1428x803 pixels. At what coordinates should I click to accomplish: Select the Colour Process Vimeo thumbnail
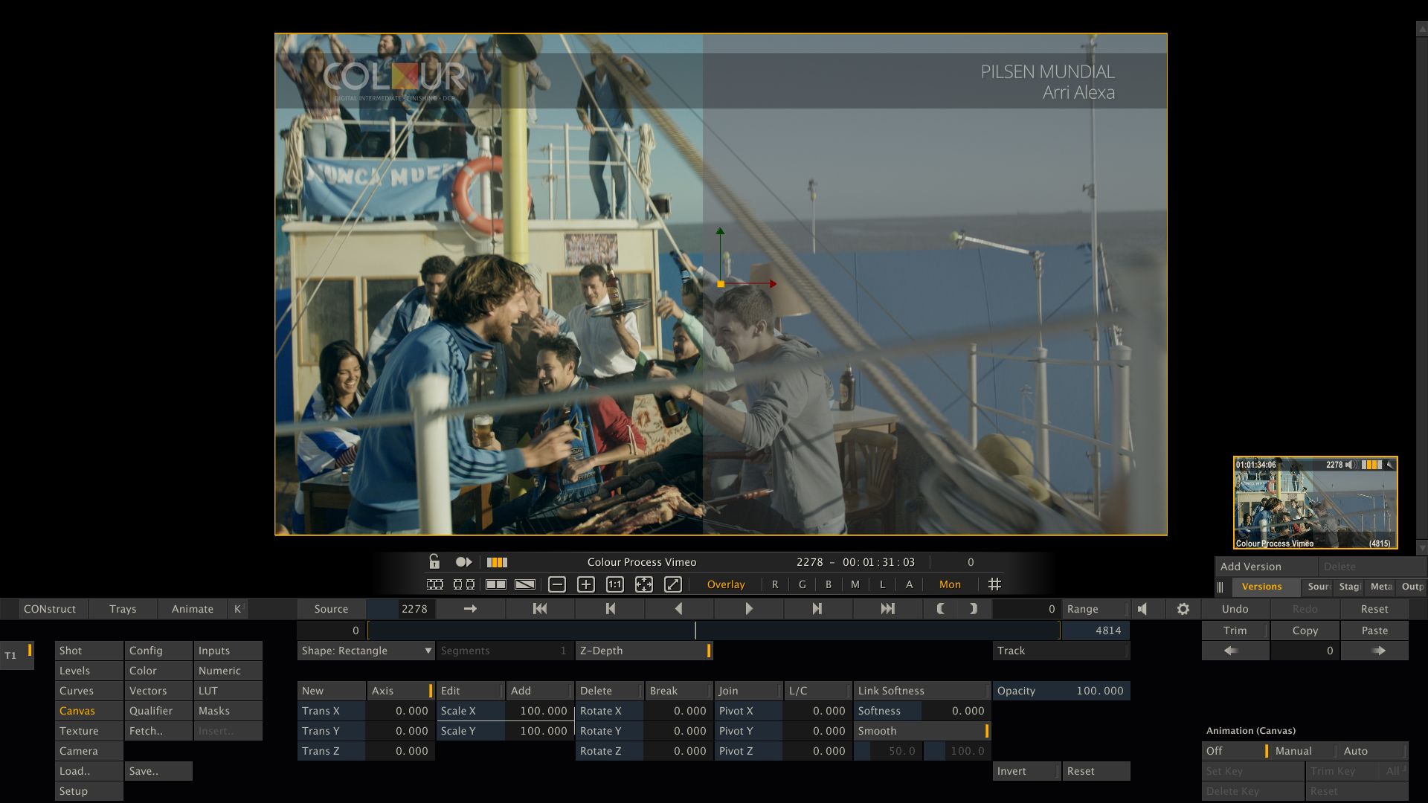click(1315, 503)
